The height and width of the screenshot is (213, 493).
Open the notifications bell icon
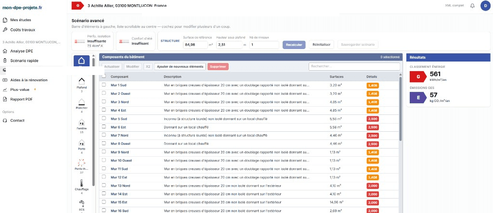click(x=472, y=6)
